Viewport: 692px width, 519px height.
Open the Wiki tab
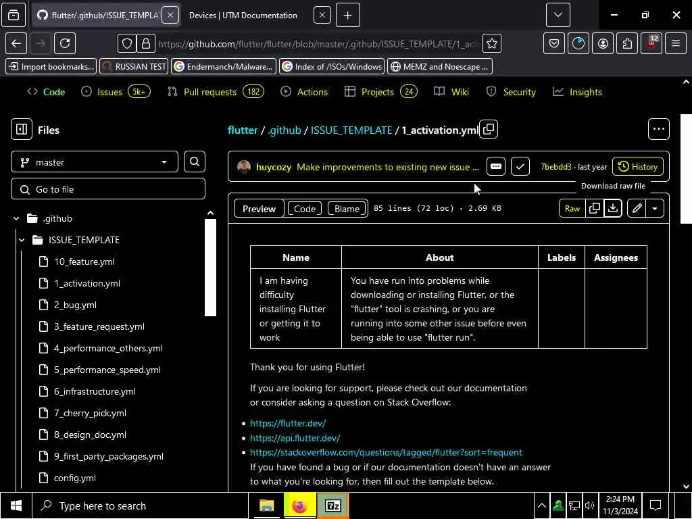[451, 92]
